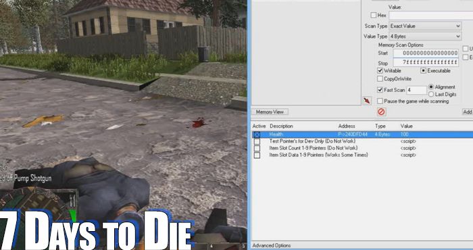Select the Last Digits radio button
Screen dimensions: 473x250
[431, 95]
